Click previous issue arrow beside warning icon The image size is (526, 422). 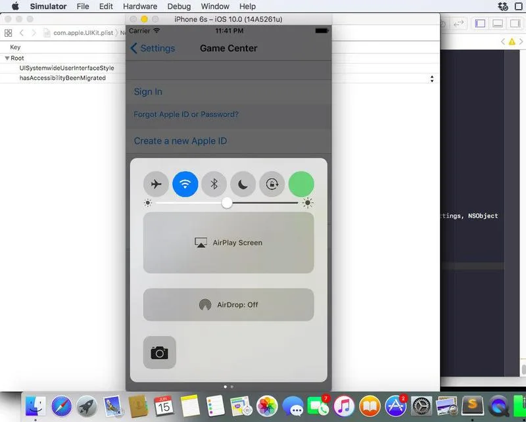click(502, 41)
